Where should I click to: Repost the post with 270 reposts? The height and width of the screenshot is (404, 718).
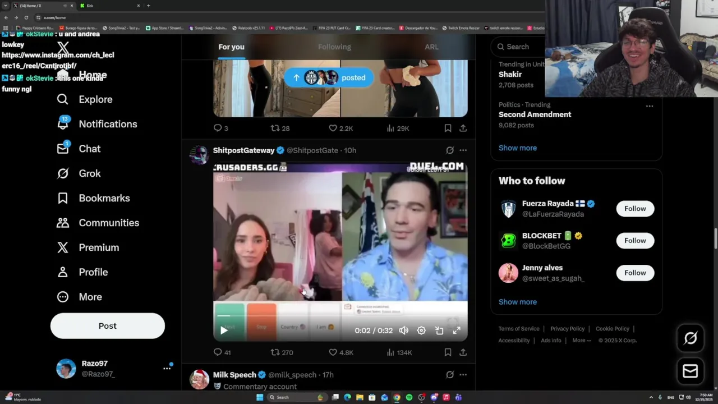(282, 352)
